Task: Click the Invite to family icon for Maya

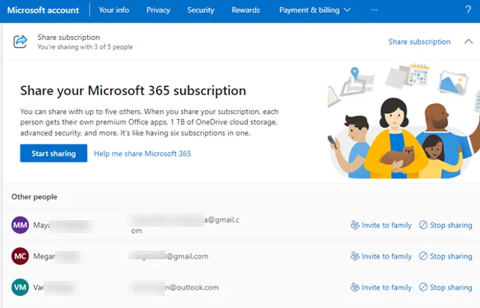Action: click(x=355, y=225)
